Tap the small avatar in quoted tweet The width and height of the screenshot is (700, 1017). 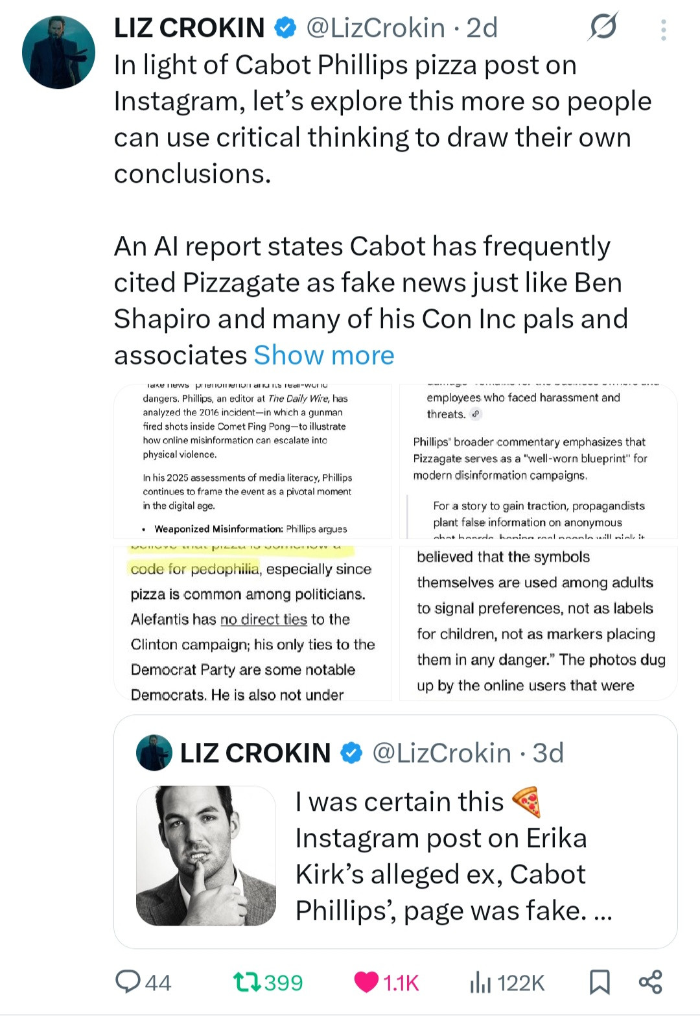[x=154, y=753]
